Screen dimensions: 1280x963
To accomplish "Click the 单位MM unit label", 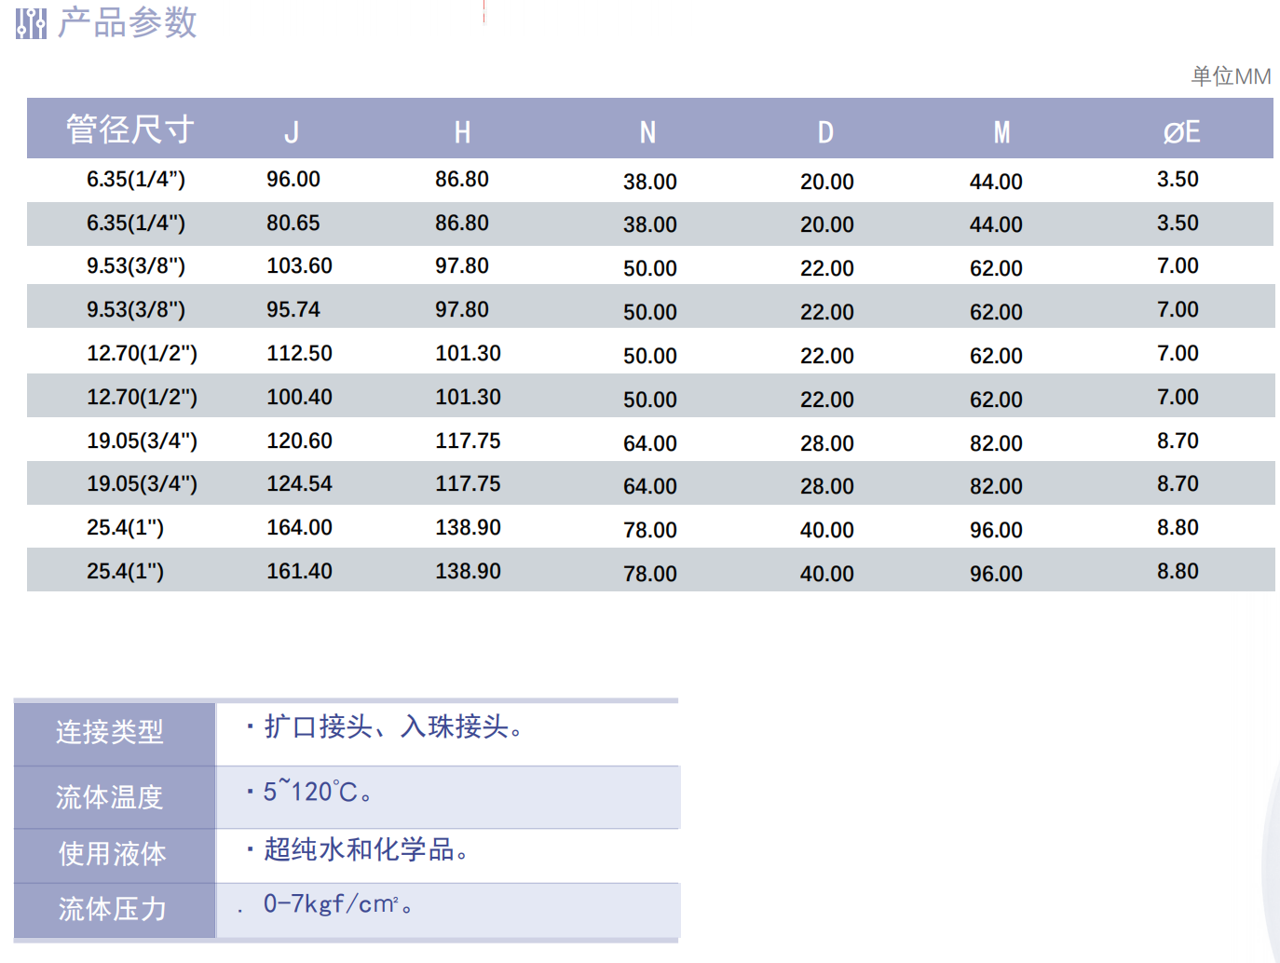I will pyautogui.click(x=1231, y=76).
